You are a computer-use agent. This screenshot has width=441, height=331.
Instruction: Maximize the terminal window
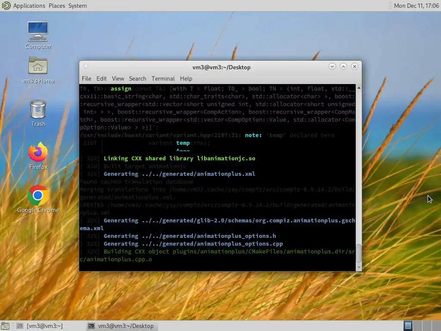pos(343,66)
